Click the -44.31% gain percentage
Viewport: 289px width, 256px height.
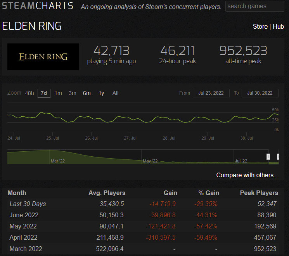point(206,215)
